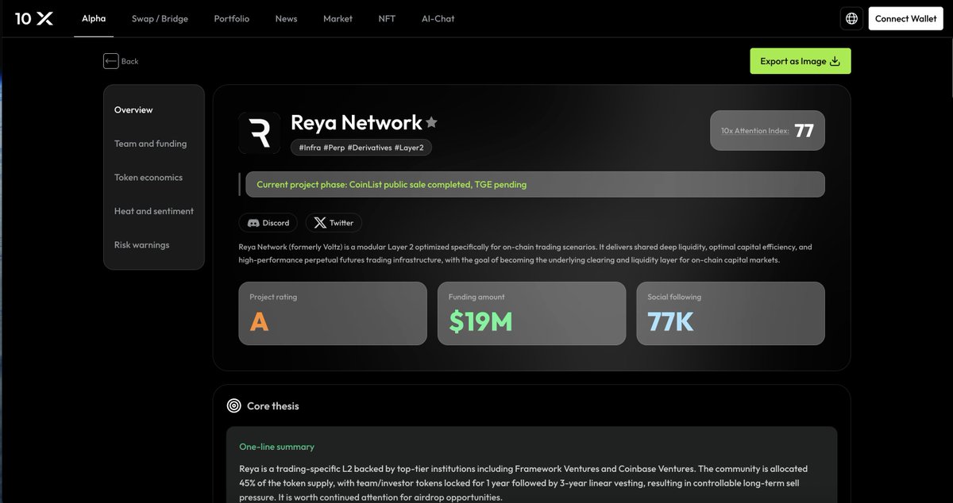Go to Team and funding section
953x503 pixels.
(150, 144)
